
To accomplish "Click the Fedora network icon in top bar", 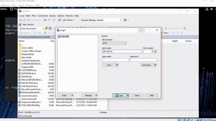I will pyautogui.click(x=207, y=9).
